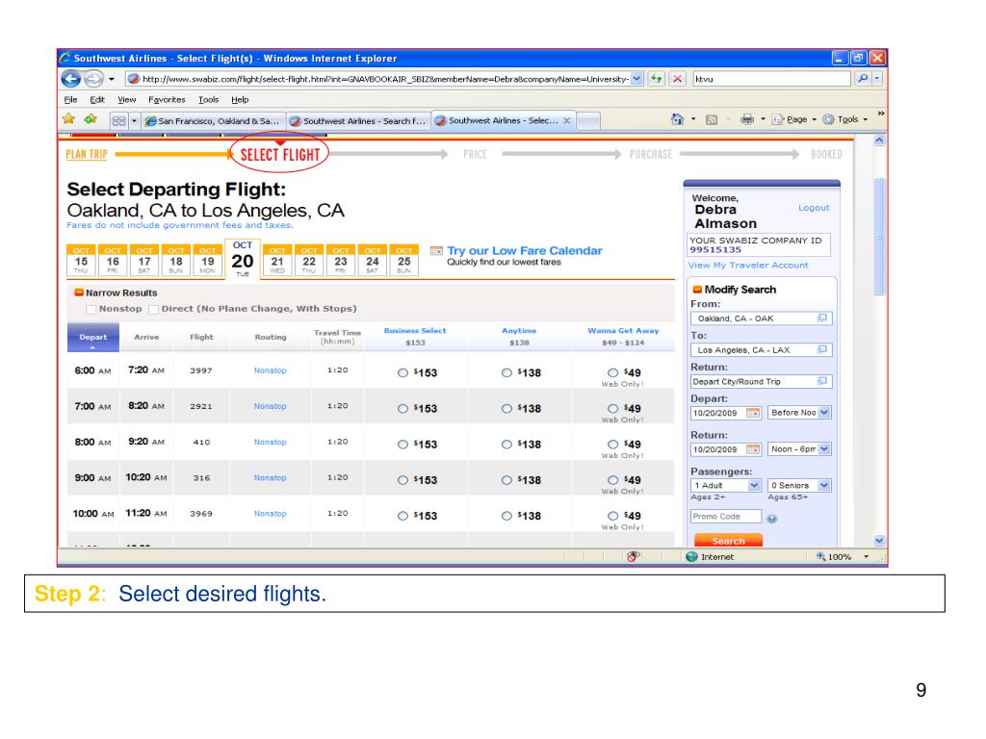This screenshot has width=986, height=739.
Task: Switch to Southwest Airlines - Search tab
Action: [358, 120]
